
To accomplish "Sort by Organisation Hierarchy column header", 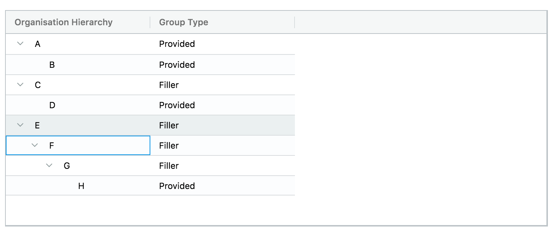I will tap(64, 22).
